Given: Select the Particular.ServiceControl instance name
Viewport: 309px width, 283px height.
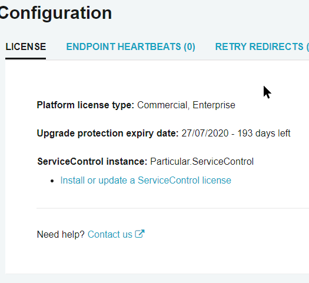Looking at the screenshot, I should click(x=202, y=161).
